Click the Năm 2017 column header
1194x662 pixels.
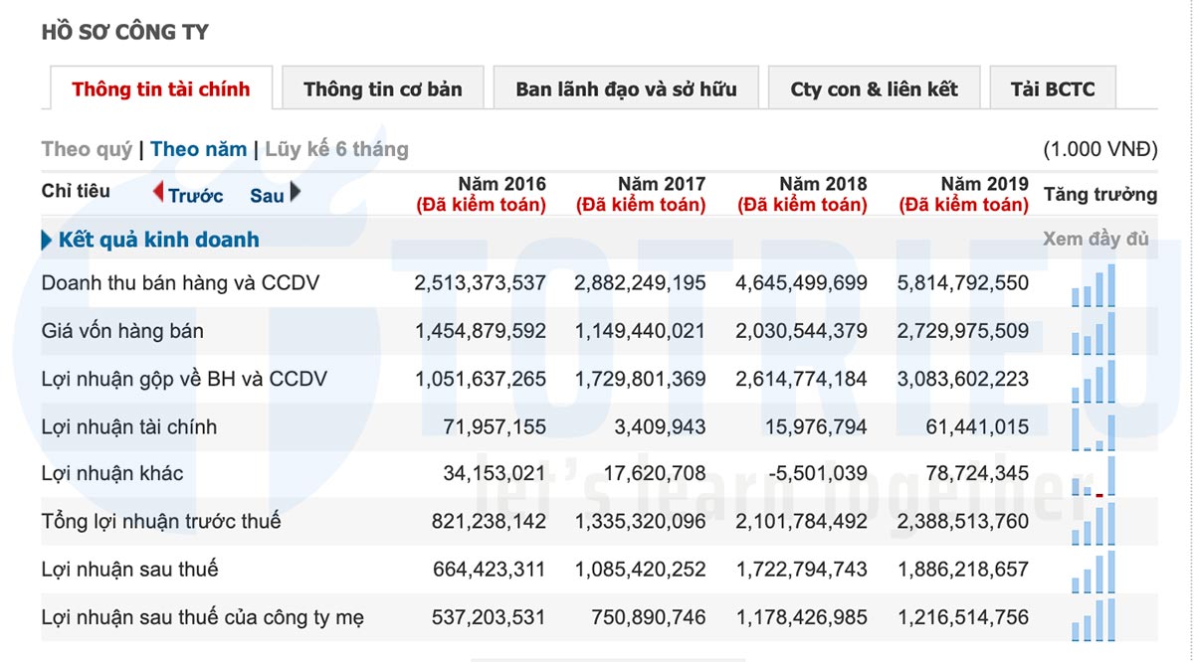click(x=641, y=194)
